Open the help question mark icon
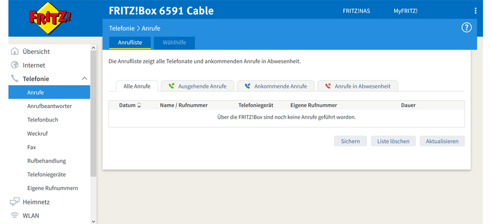Screen dimensions: 492x224 tap(466, 28)
